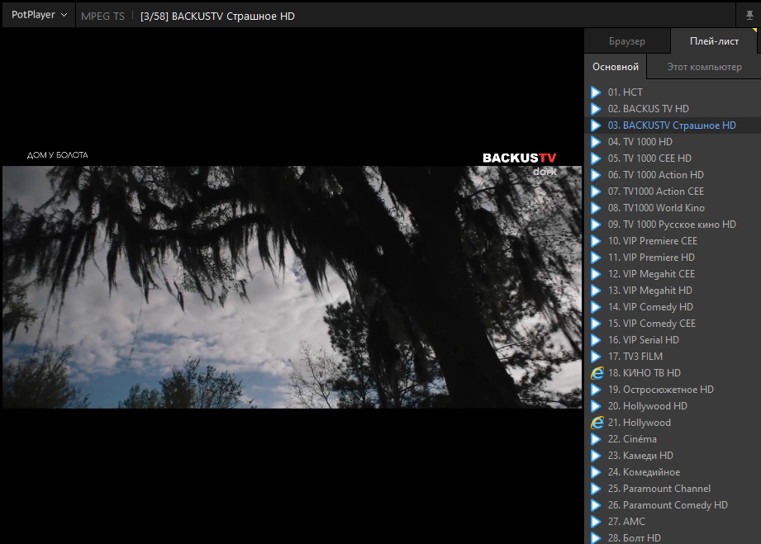Click the play icon beside Paramount Channel
Viewport: 761px width, 544px height.
(596, 488)
